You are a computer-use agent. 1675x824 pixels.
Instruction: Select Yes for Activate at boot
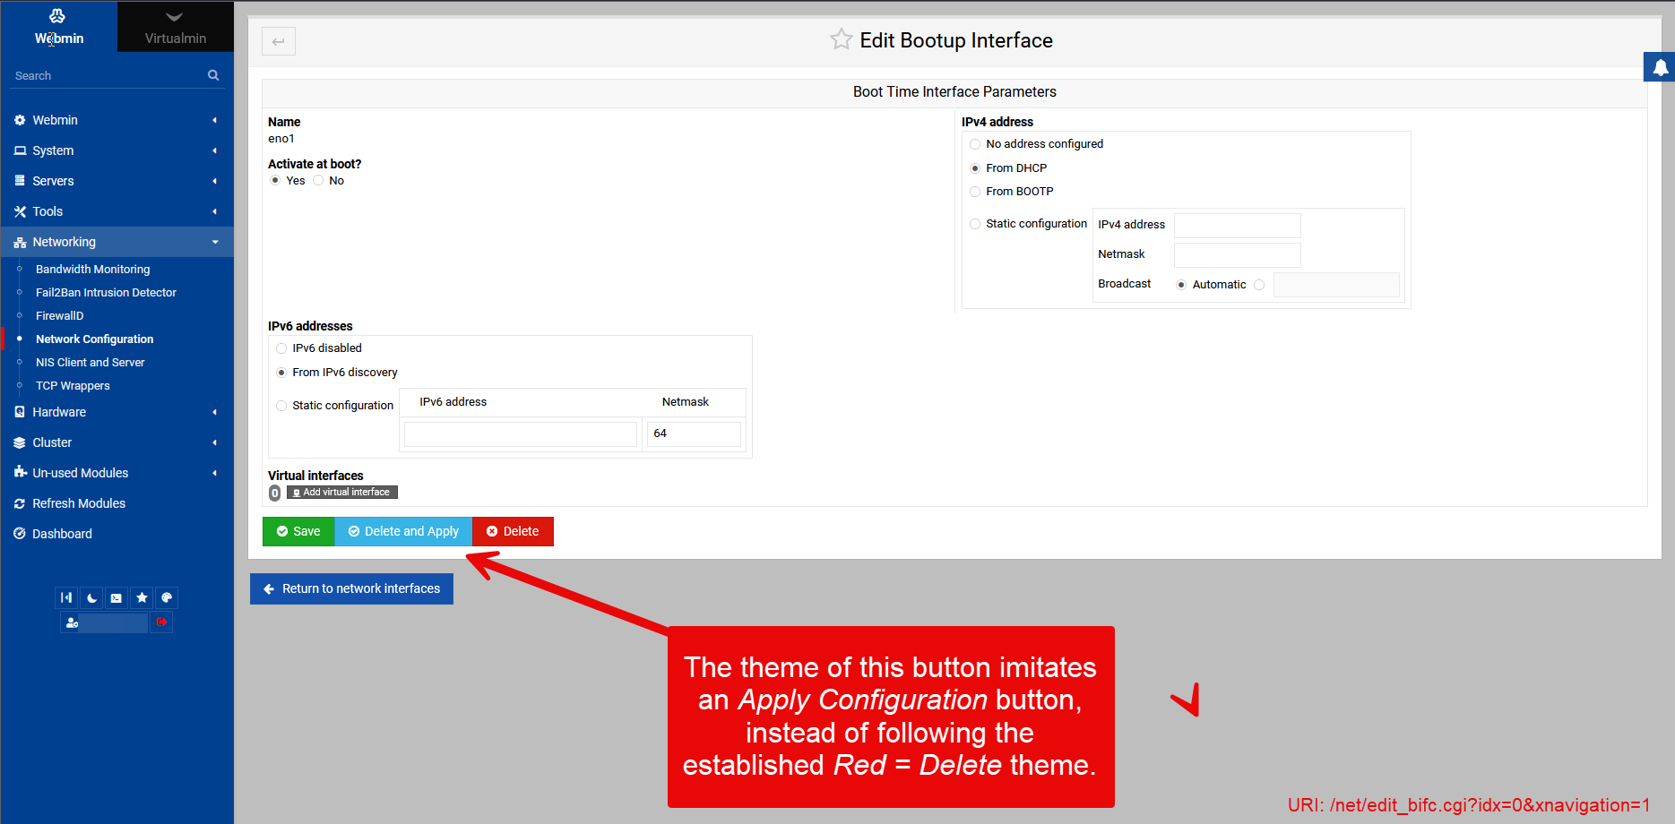(x=275, y=181)
